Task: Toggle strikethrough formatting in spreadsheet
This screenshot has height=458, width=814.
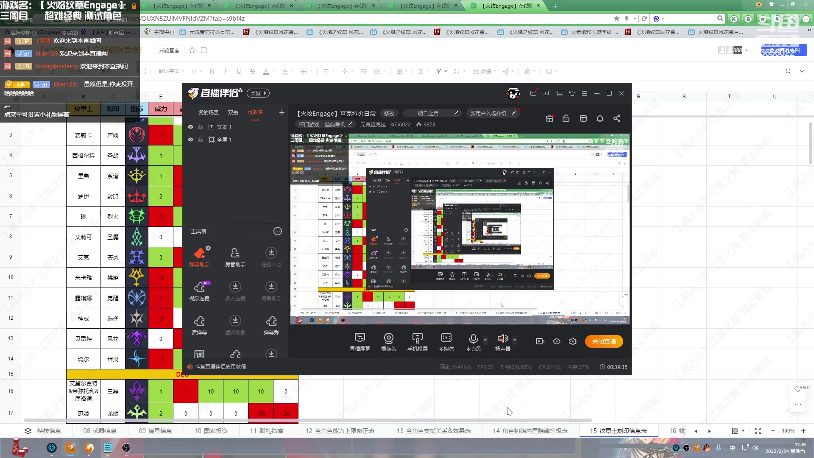Action: (x=252, y=71)
